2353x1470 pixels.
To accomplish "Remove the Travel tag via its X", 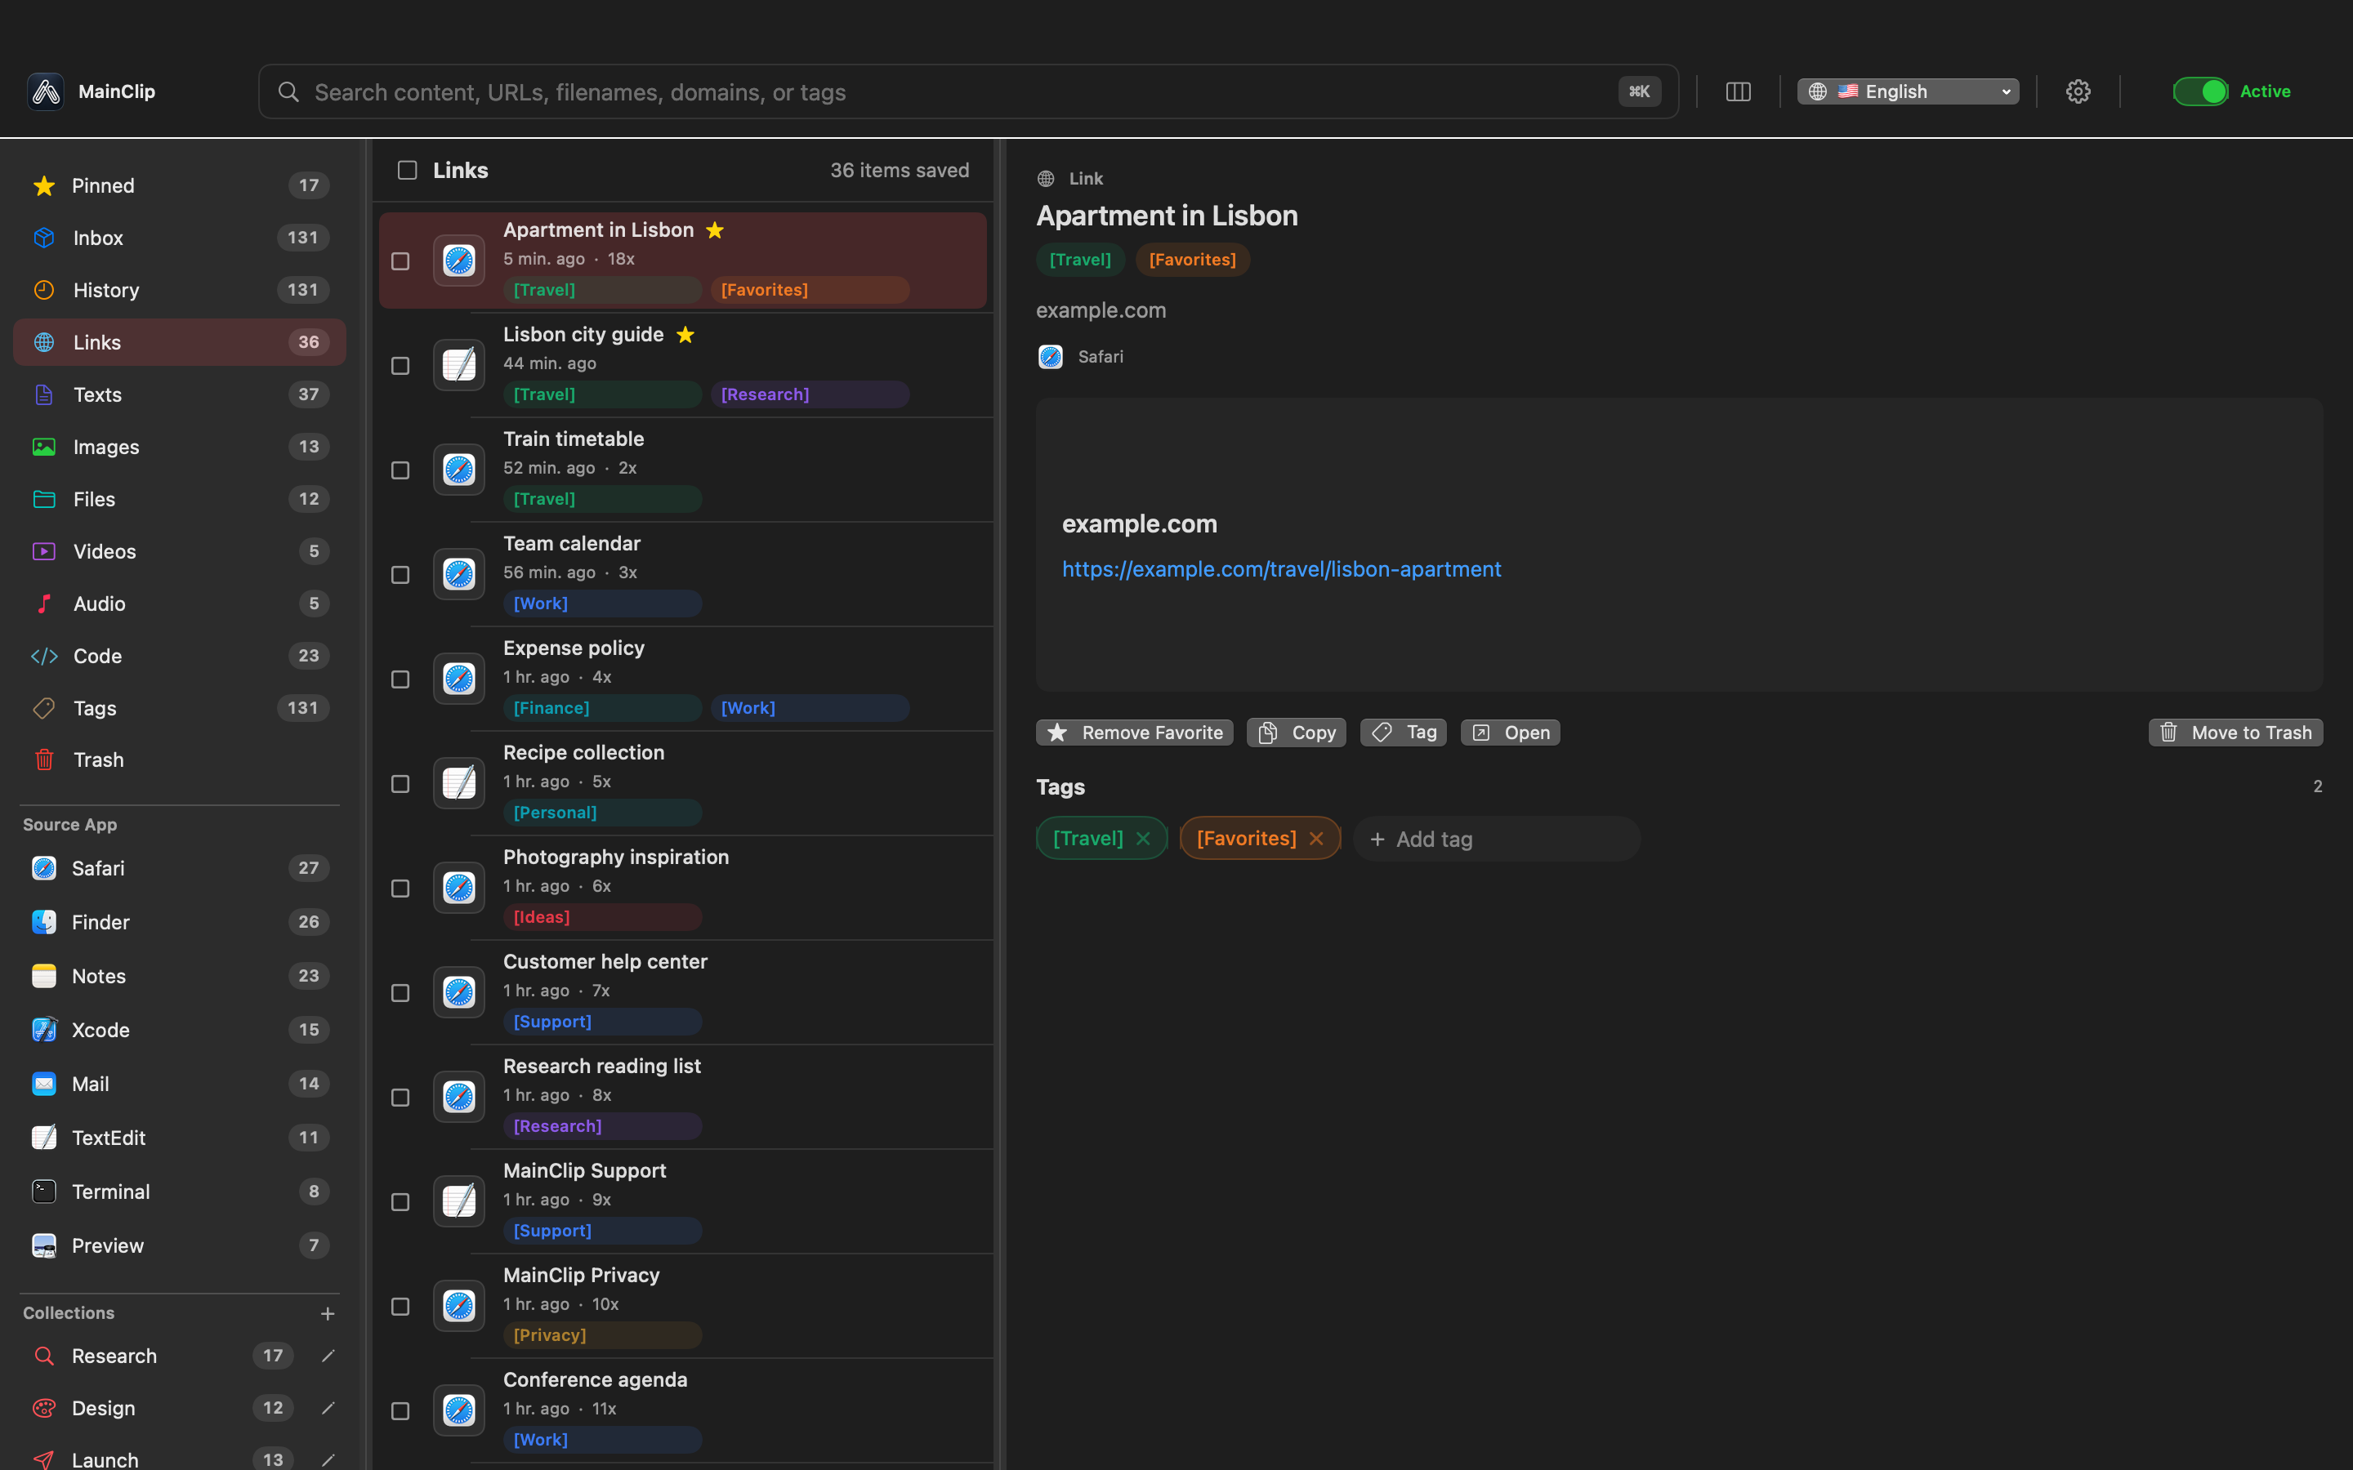I will point(1144,838).
